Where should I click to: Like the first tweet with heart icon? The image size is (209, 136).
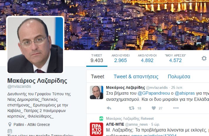(154, 108)
